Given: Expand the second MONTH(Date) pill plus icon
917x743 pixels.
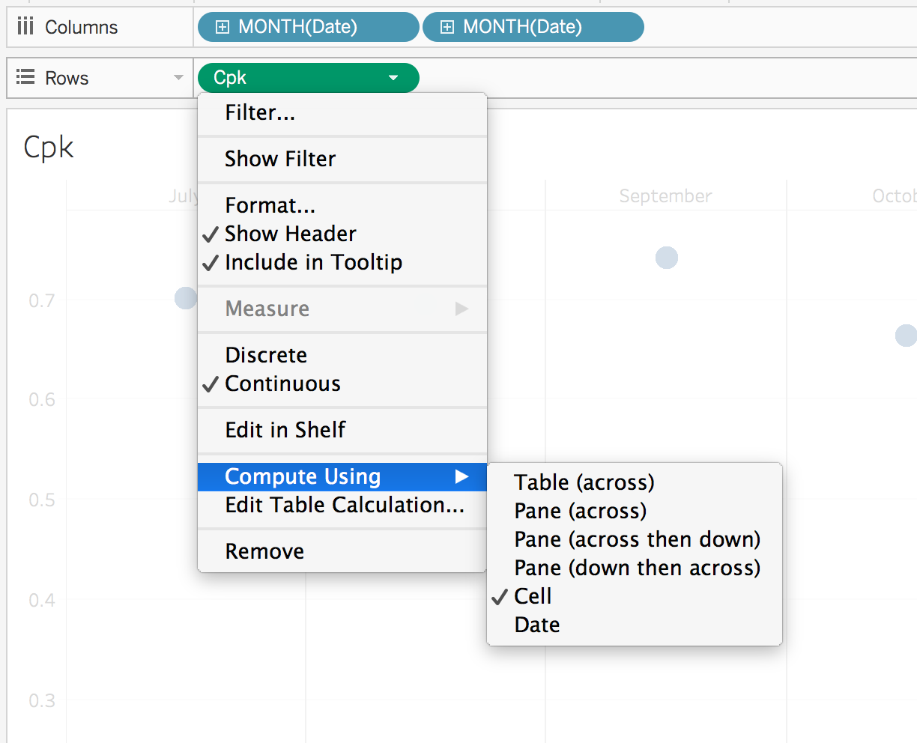Looking at the screenshot, I should [x=448, y=26].
